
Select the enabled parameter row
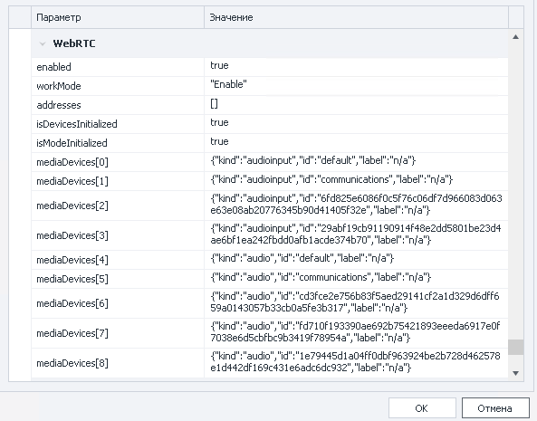click(x=270, y=67)
